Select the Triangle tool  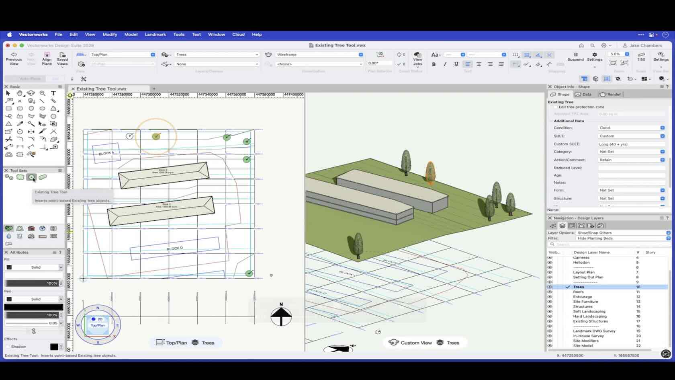pyautogui.click(x=8, y=124)
